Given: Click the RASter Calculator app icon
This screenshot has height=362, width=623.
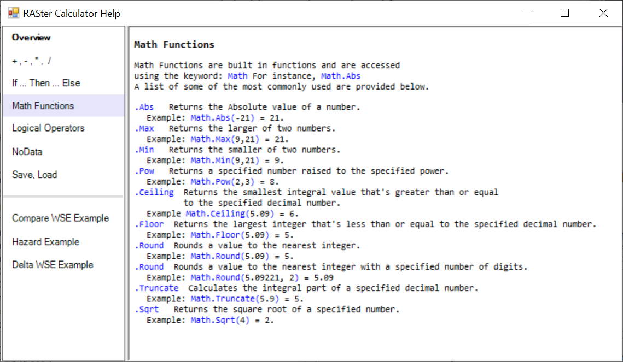Looking at the screenshot, I should click(13, 13).
